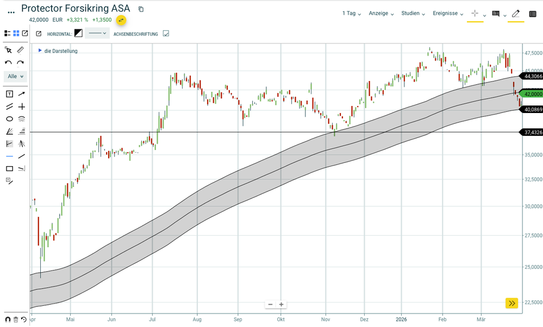Viewport: 543px width, 327px height.
Task: Open the horizontal line color swatch
Action: (79, 33)
